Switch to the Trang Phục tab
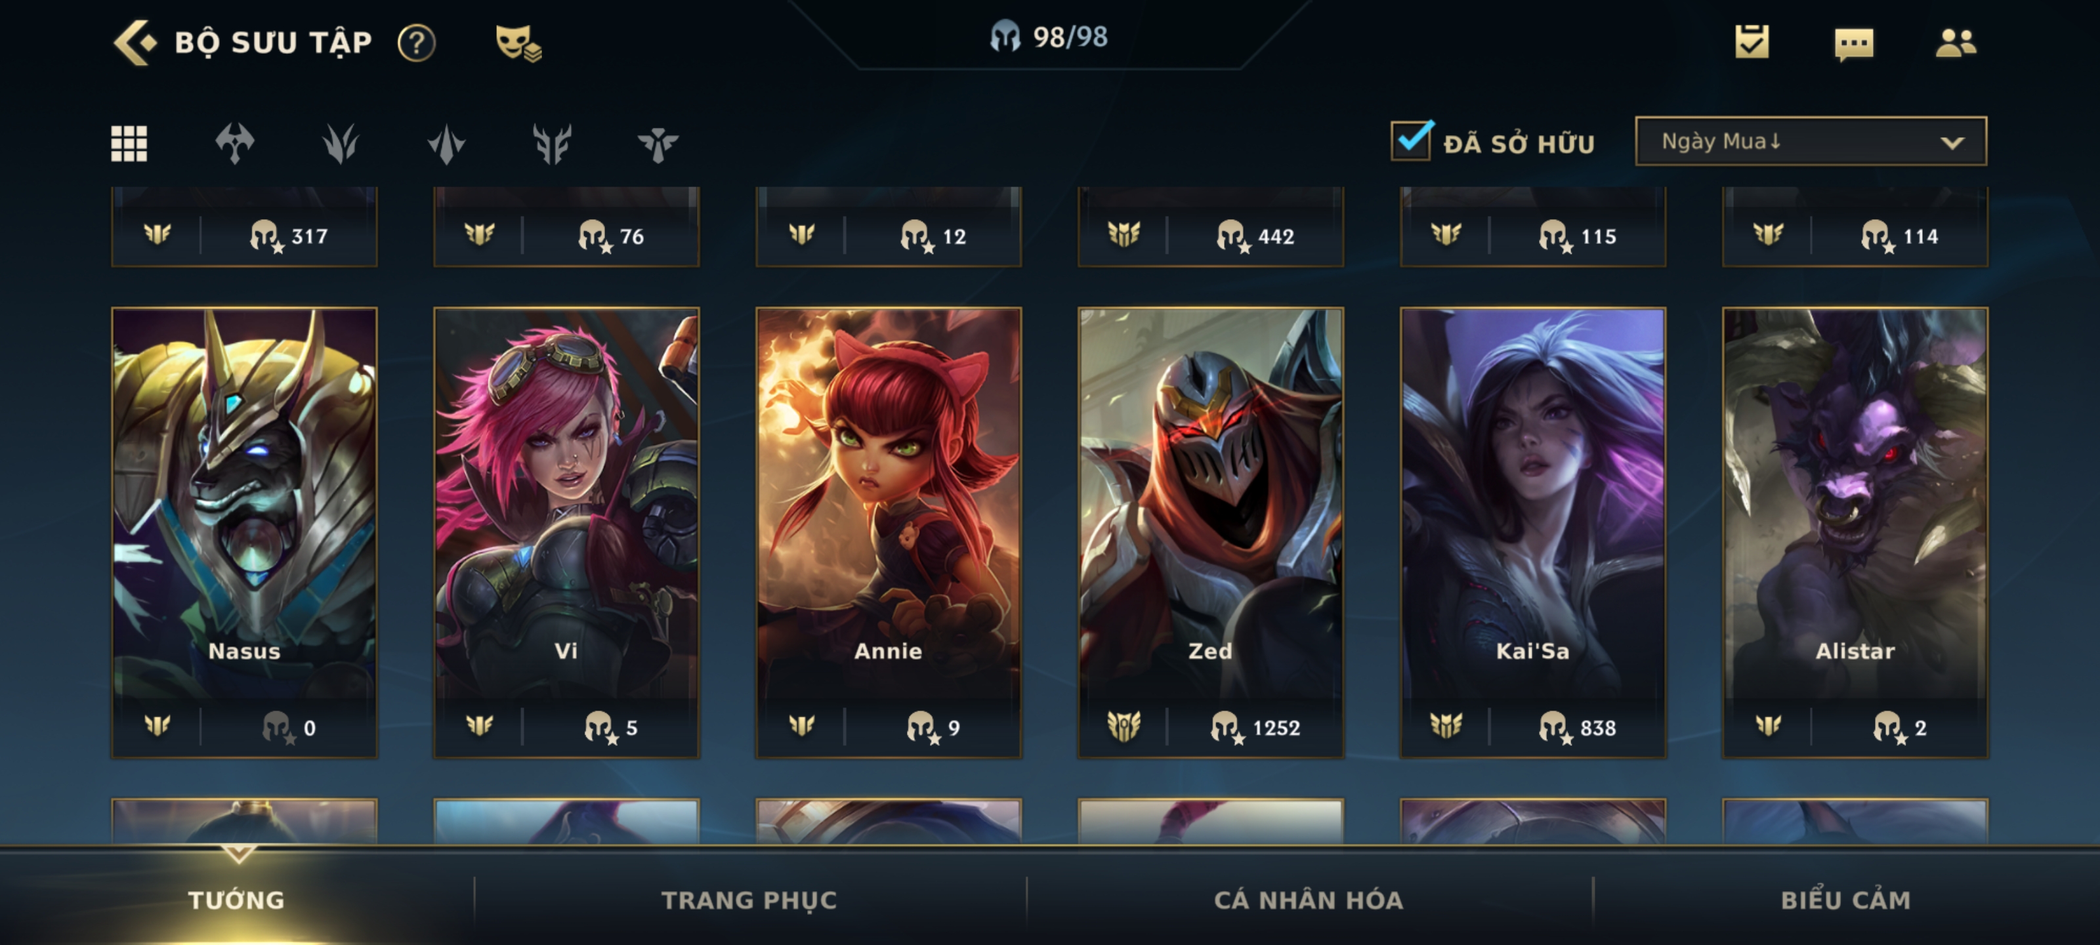2100x945 pixels. point(749,899)
